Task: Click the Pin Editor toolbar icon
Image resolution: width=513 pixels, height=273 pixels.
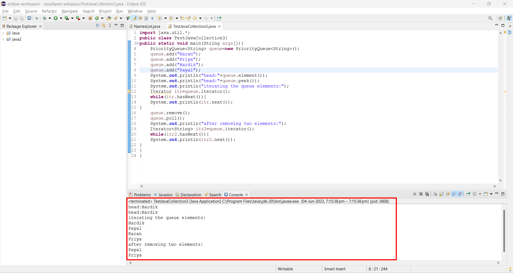Action: [x=219, y=18]
